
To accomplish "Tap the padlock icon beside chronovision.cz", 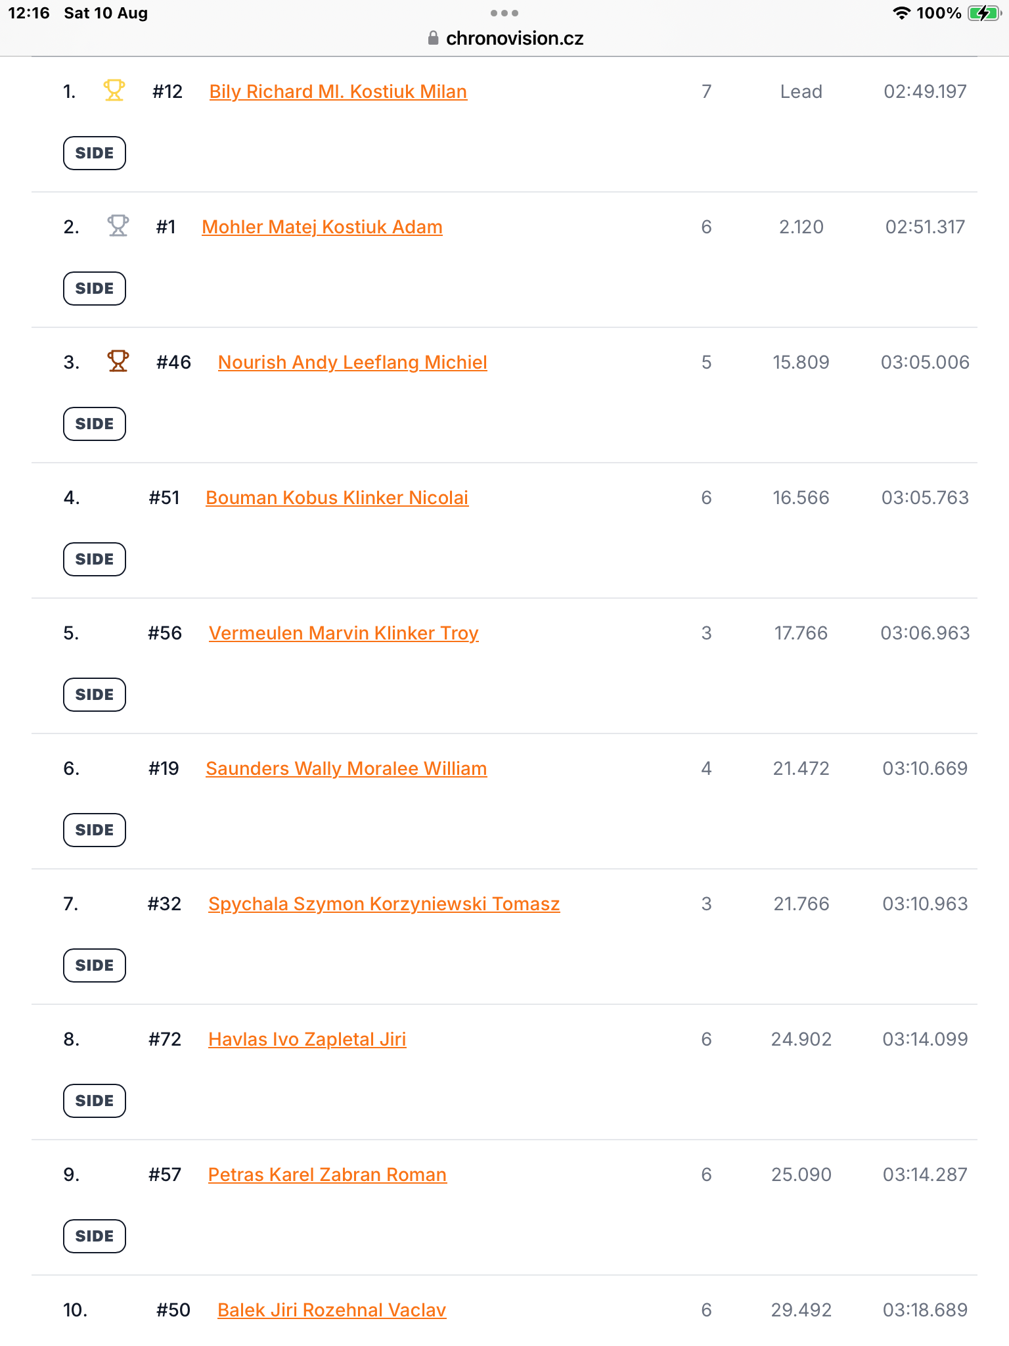I will click(x=433, y=38).
